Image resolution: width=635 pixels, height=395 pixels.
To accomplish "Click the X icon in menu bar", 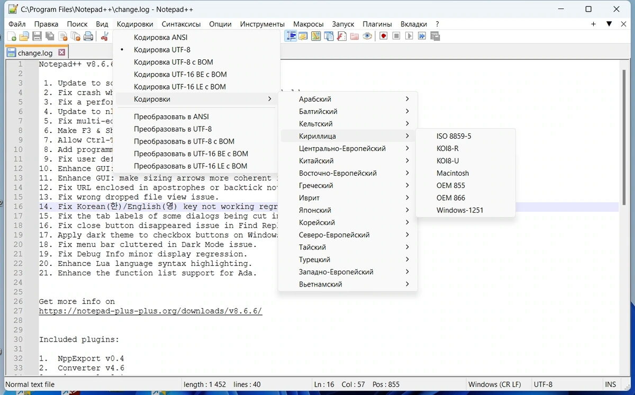I will pos(624,24).
